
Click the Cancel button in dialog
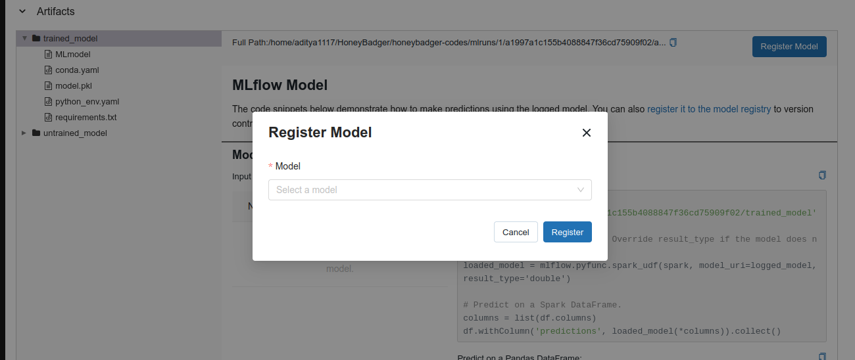[x=516, y=232]
